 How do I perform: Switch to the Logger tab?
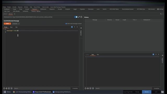click(x=75, y=9)
